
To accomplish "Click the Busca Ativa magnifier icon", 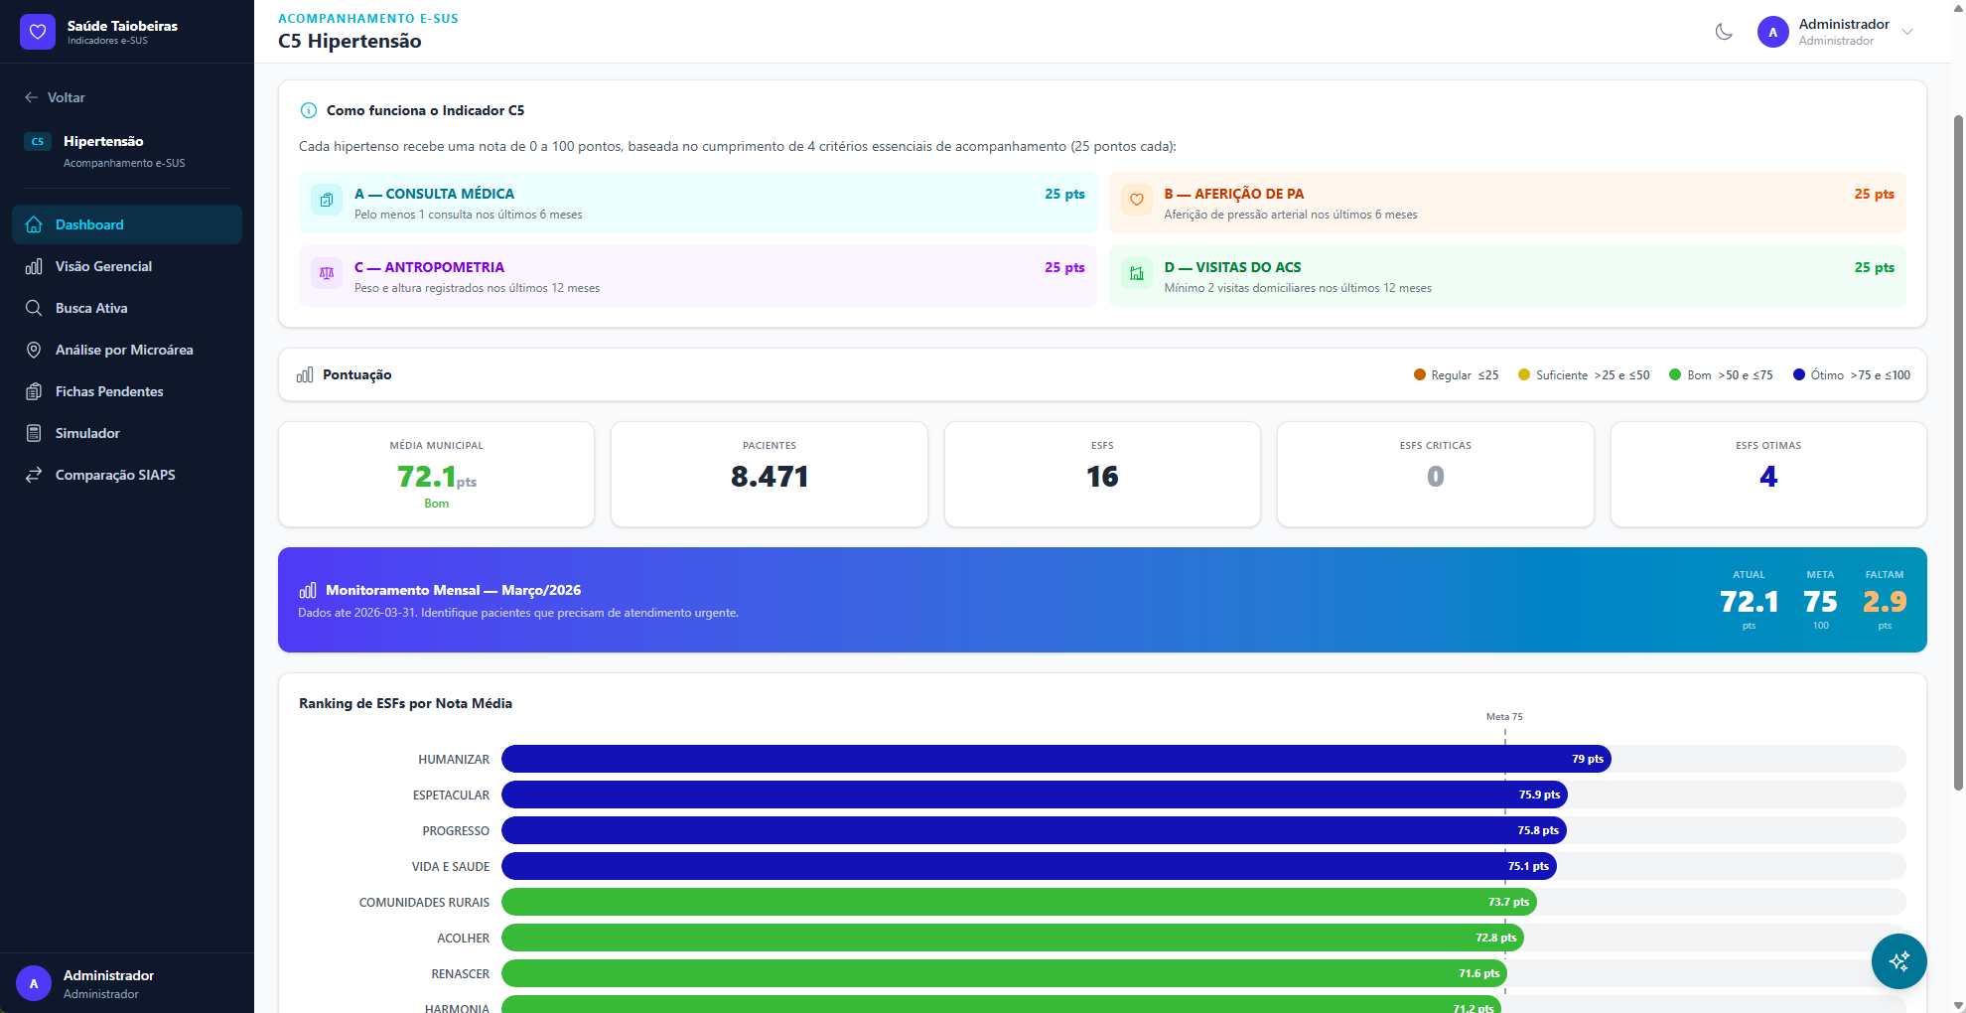I will 34,308.
